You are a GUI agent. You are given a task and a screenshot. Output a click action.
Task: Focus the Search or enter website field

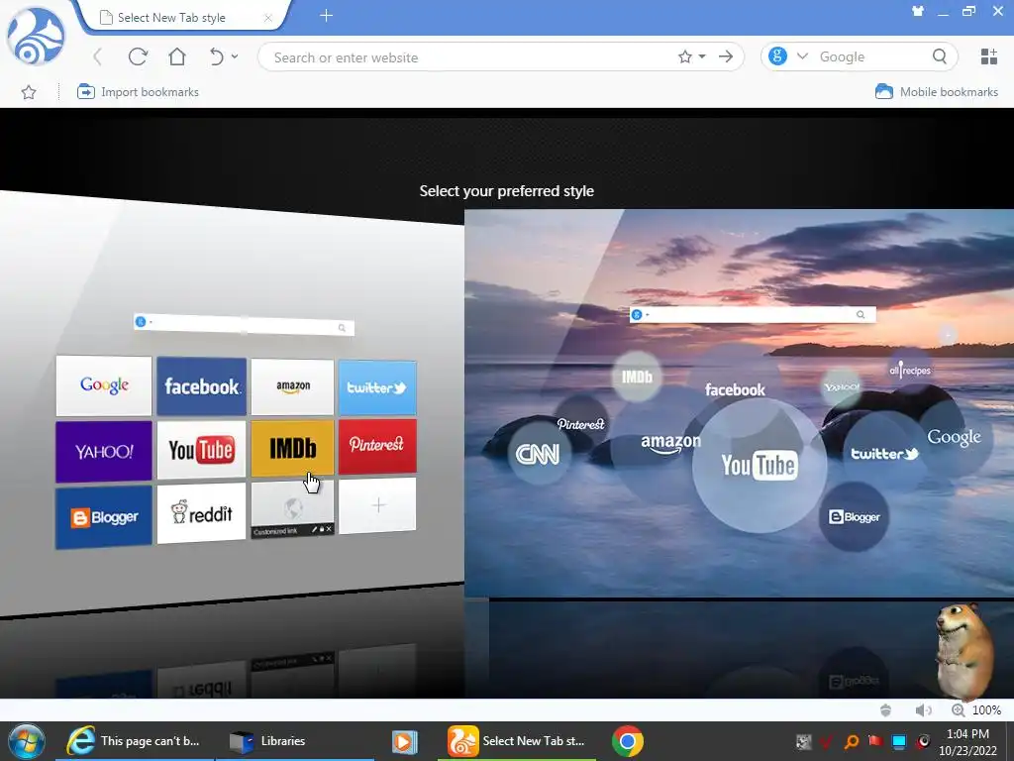[x=465, y=56]
